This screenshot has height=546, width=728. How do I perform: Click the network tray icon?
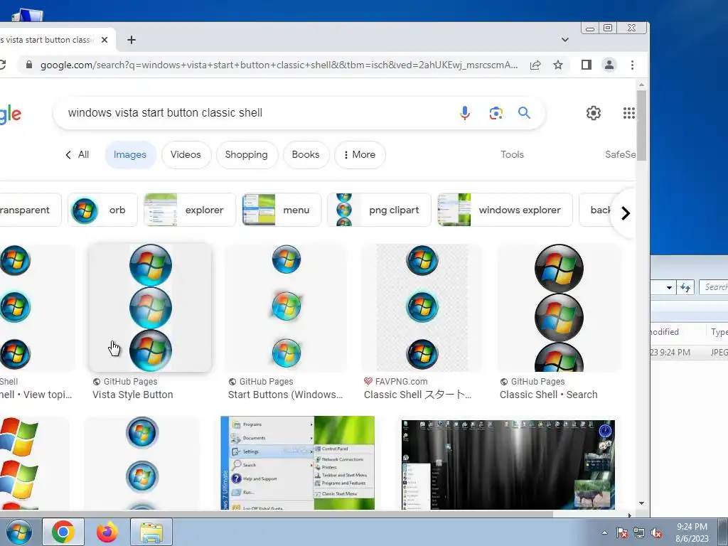(639, 533)
